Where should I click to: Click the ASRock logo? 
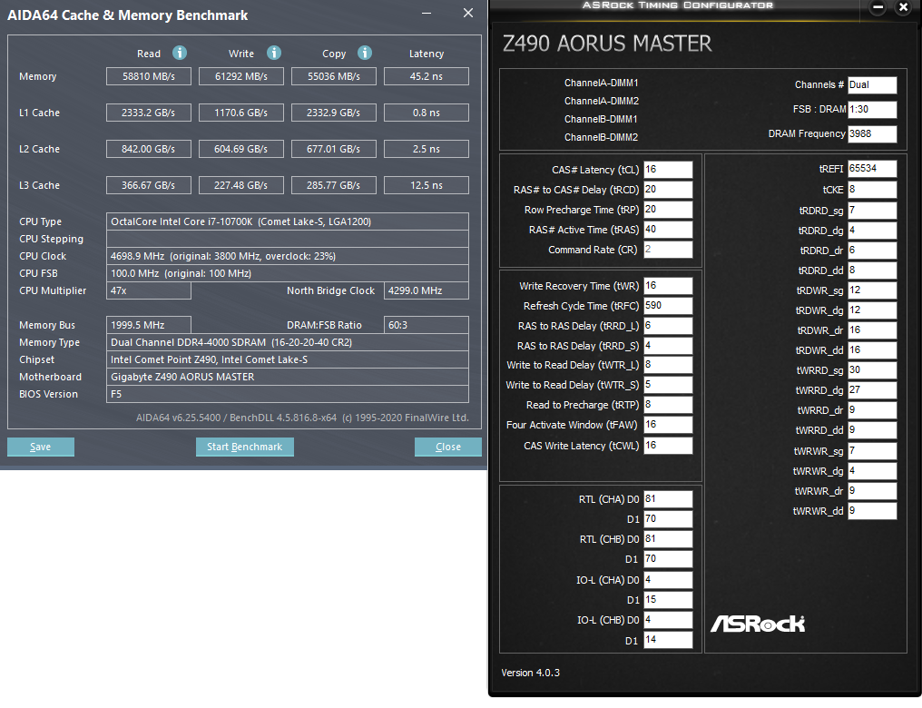[758, 624]
